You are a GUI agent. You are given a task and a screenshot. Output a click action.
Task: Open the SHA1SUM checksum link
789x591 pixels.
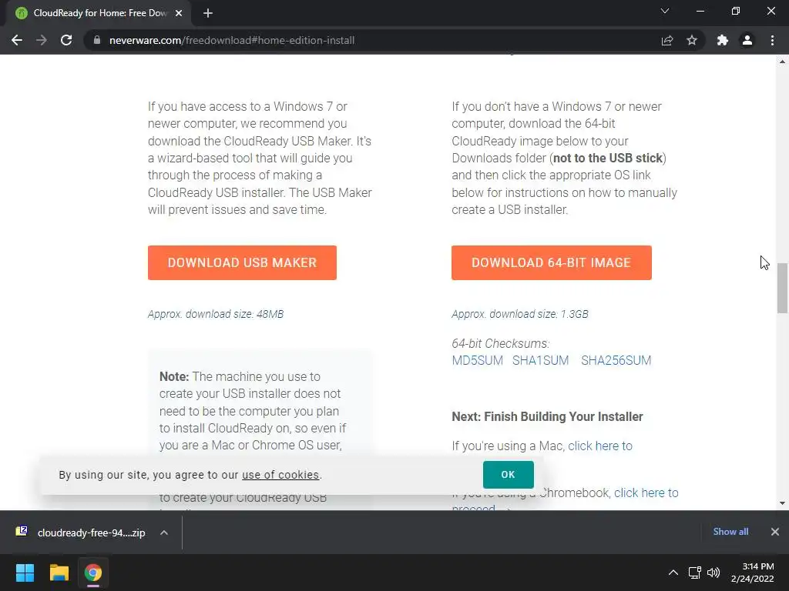point(540,360)
